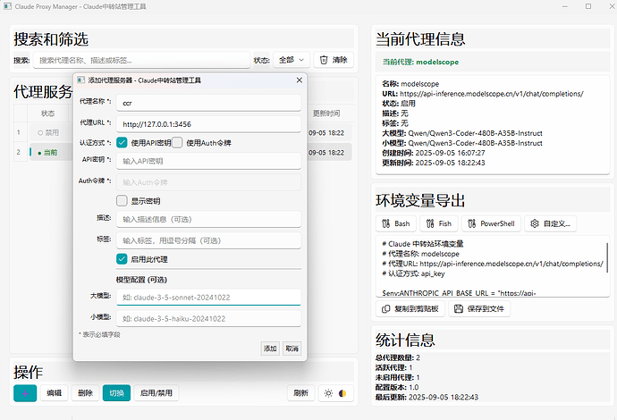Image resolution: width=617 pixels, height=420 pixels.
Task: Confirm with the dialog add button
Action: pyautogui.click(x=270, y=349)
